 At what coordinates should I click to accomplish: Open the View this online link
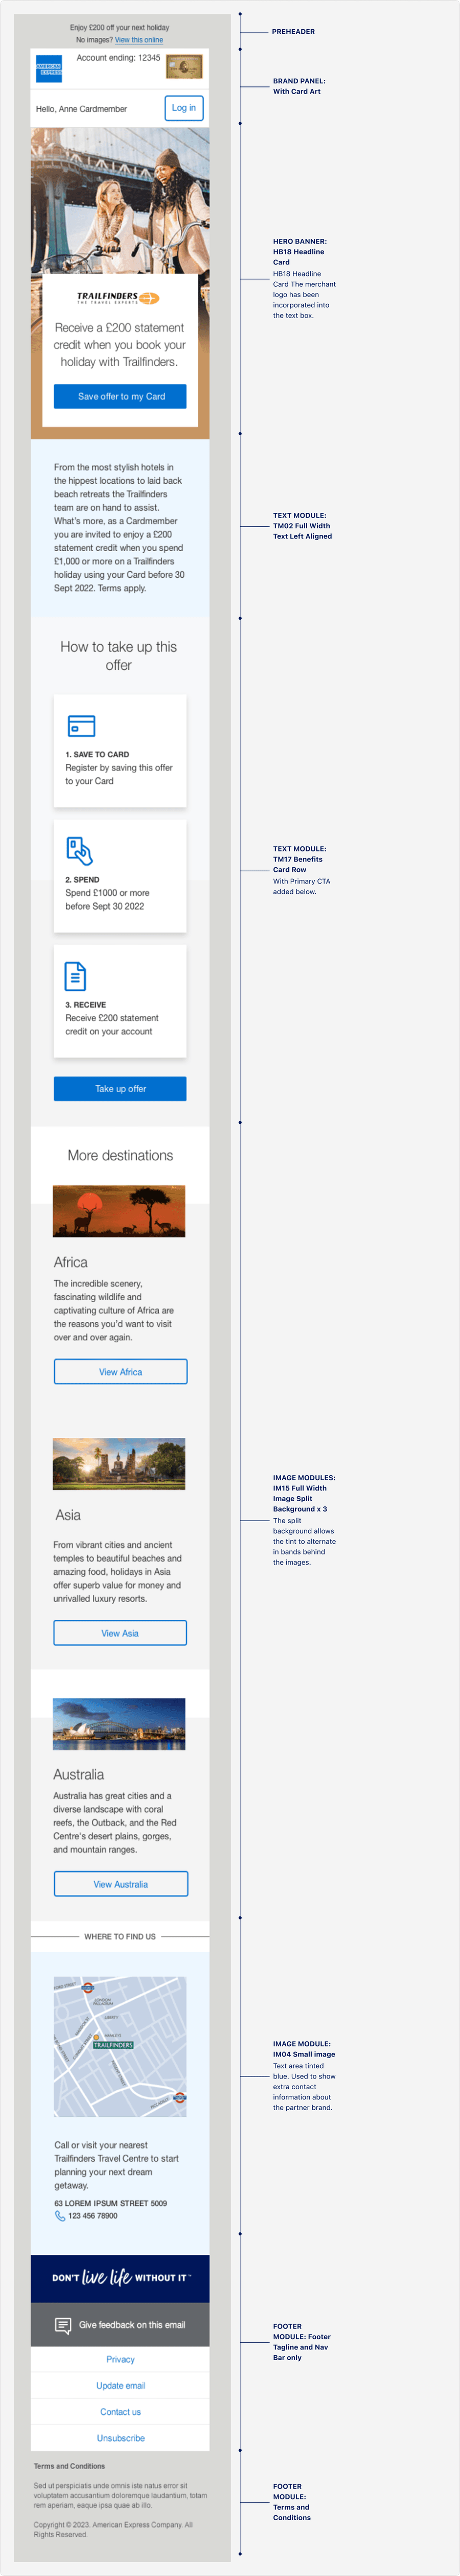pos(139,40)
